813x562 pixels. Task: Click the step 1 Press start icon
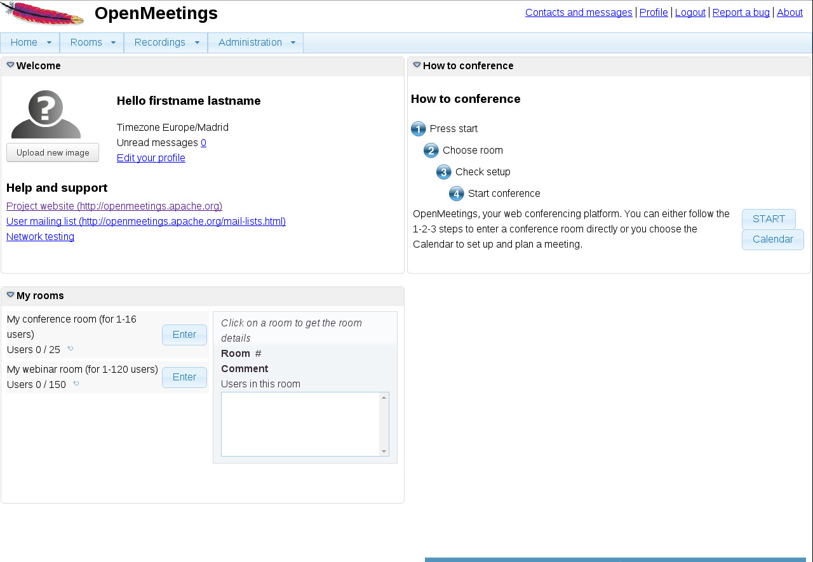[419, 129]
